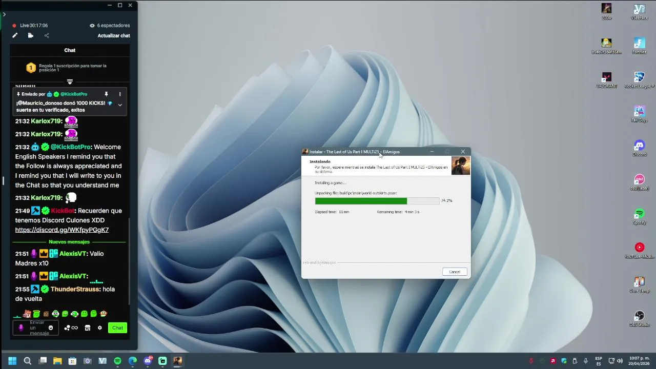The image size is (656, 369).
Task: Open Spotify from the taskbar
Action: [x=117, y=361]
